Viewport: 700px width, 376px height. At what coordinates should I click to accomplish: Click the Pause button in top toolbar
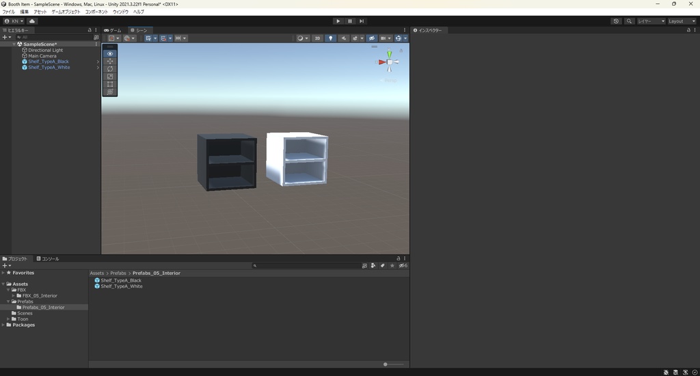pos(350,21)
